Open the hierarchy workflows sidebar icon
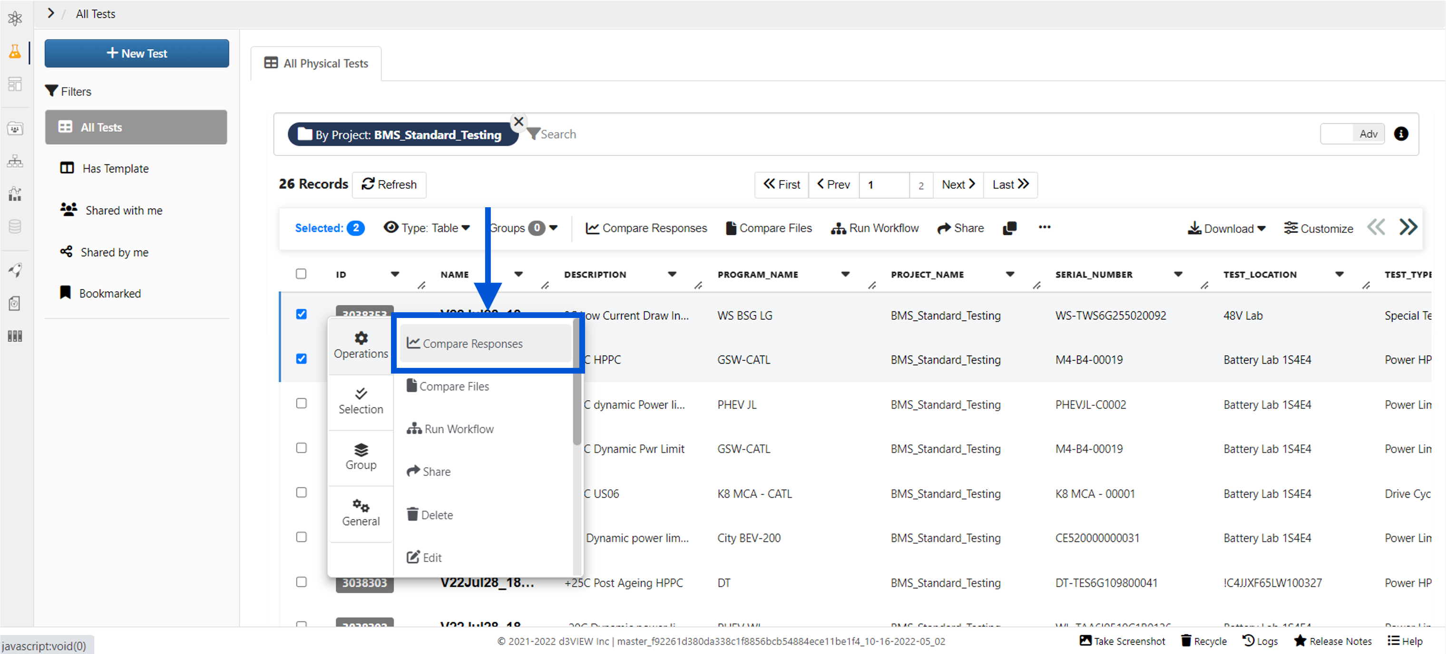Screen dimensions: 1446x654 click(x=15, y=162)
